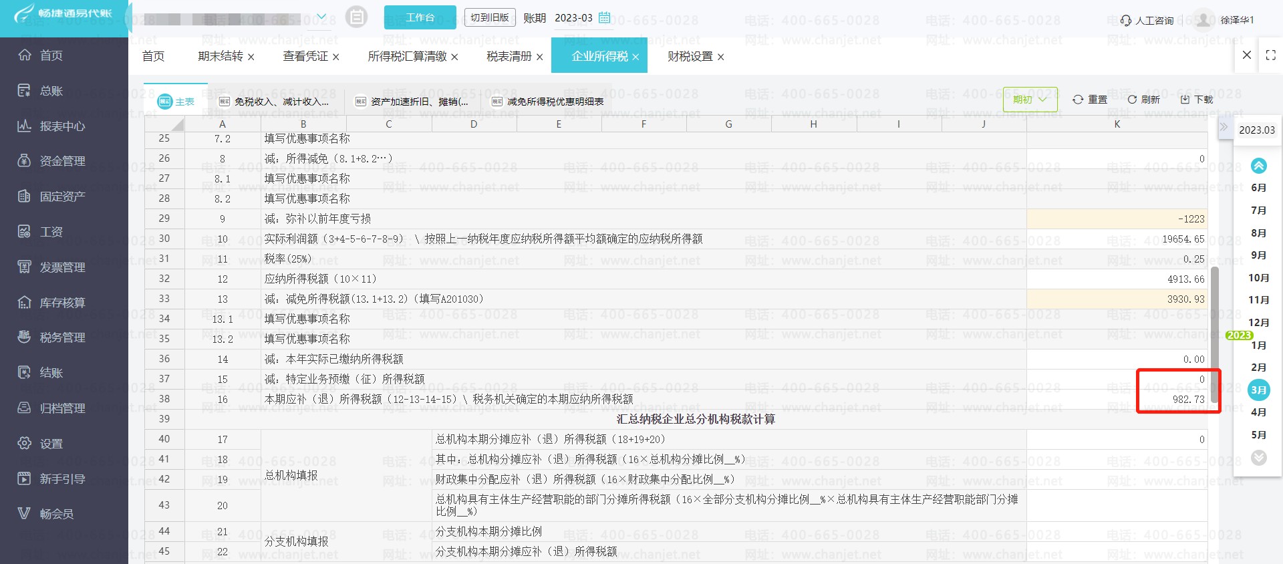Open 免税收入、减计收入 sheet tab
The image size is (1283, 564).
[274, 102]
